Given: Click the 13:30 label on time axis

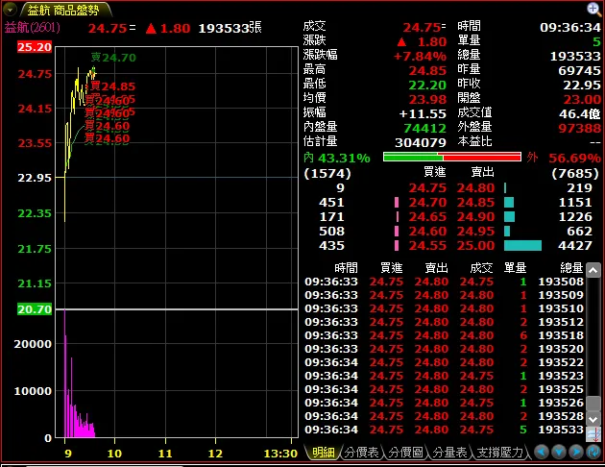Looking at the screenshot, I should click(280, 454).
